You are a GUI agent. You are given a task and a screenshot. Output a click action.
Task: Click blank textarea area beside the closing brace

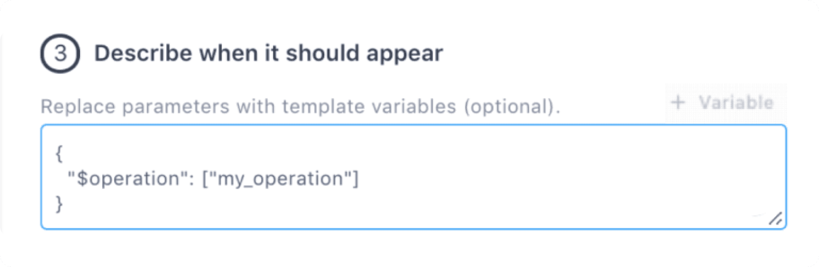pos(390,204)
